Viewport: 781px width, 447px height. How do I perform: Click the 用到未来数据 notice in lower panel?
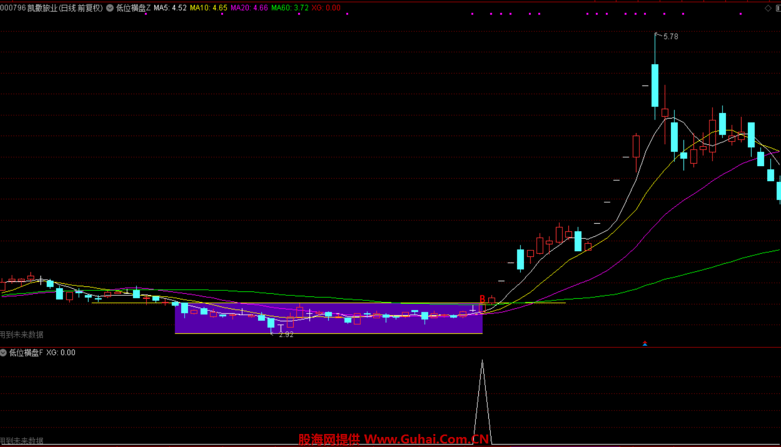point(22,441)
